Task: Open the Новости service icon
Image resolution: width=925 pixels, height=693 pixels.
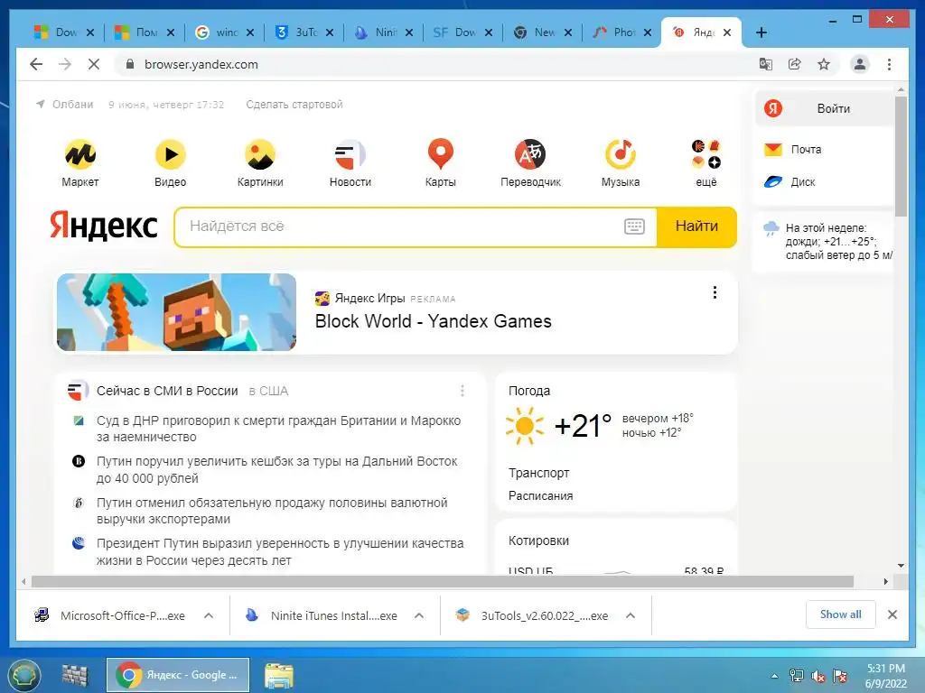Action: pyautogui.click(x=350, y=154)
